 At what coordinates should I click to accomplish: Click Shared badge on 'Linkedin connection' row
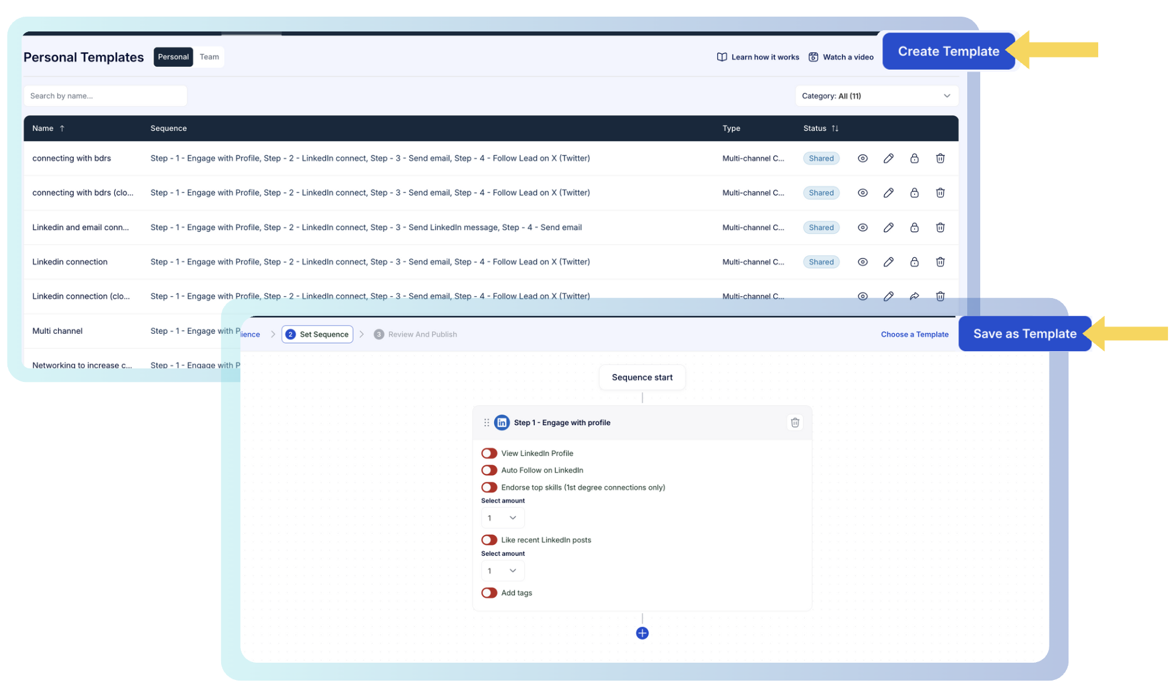[x=821, y=262]
